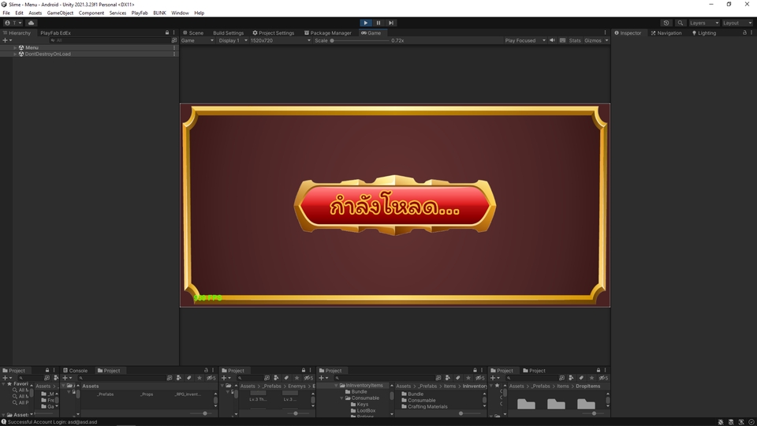The image size is (757, 426).
Task: Click the Favorites star in first Project panel
Action: 9,384
